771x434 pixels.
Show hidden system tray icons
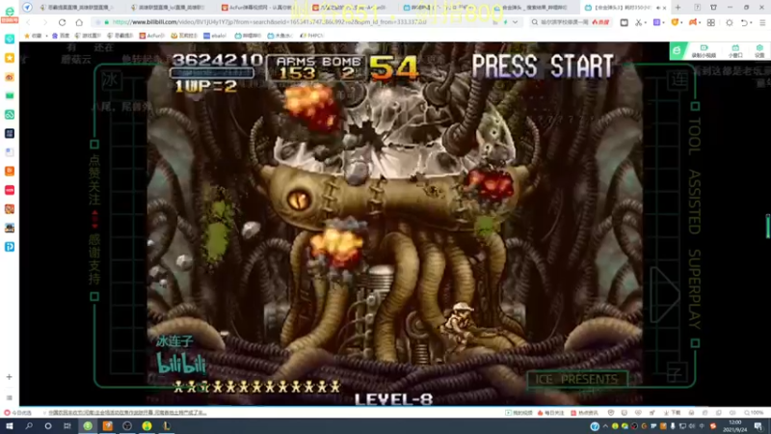pos(605,426)
